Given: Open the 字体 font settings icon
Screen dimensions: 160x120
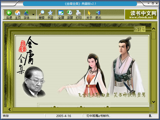Looking at the screenshot, I should click(26, 15).
